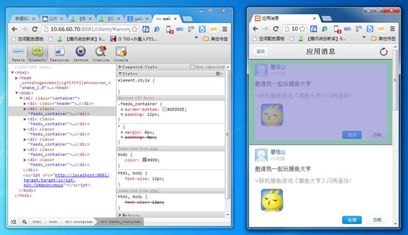Image resolution: width=408 pixels, height=235 pixels.
Task: Select the Elements panel icon
Action: 38,54
